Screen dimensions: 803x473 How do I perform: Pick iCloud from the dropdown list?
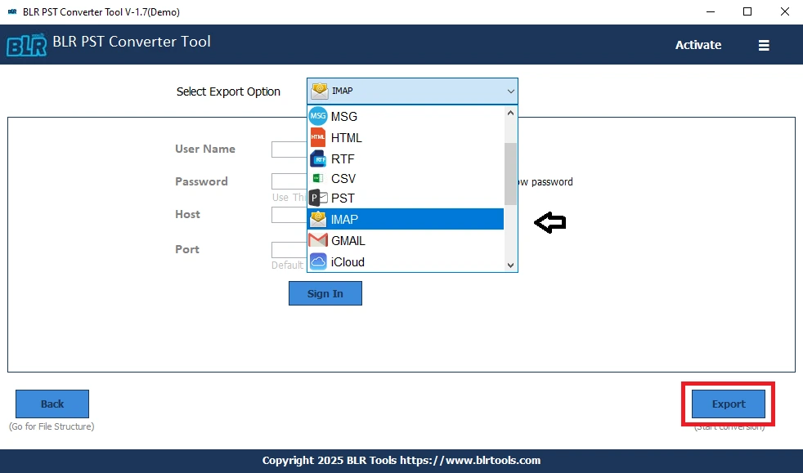pyautogui.click(x=406, y=261)
